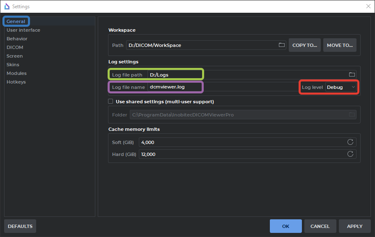This screenshot has height=237, width=375.
Task: Click the APPLY button
Action: click(354, 226)
